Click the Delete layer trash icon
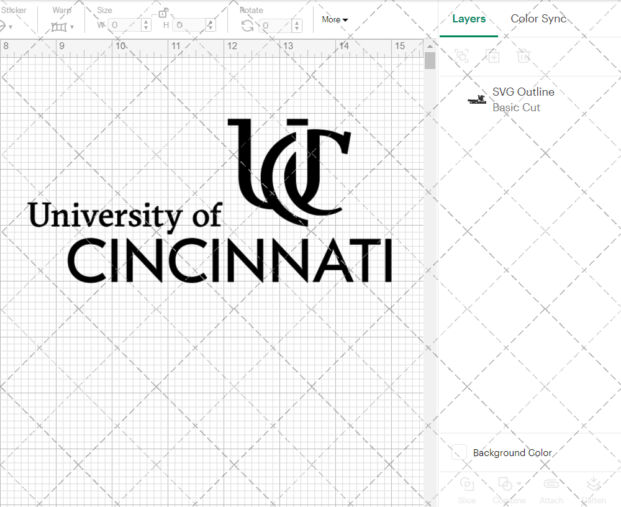Image resolution: width=621 pixels, height=507 pixels. click(x=523, y=56)
